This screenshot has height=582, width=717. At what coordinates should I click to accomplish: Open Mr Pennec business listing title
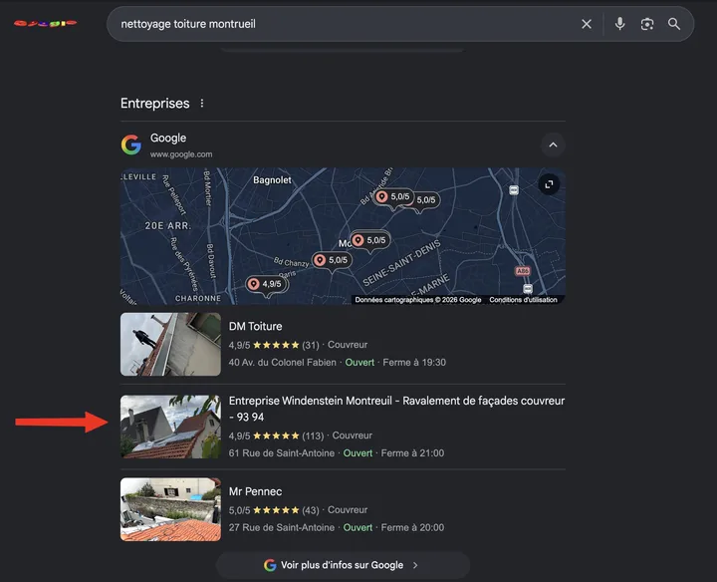tap(255, 491)
